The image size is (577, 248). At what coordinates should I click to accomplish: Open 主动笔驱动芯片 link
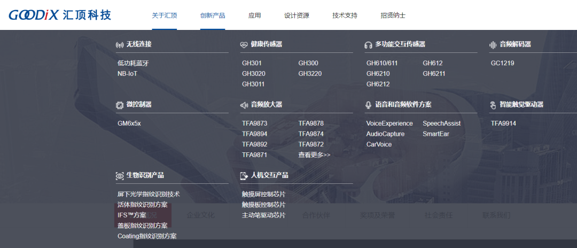(x=263, y=215)
